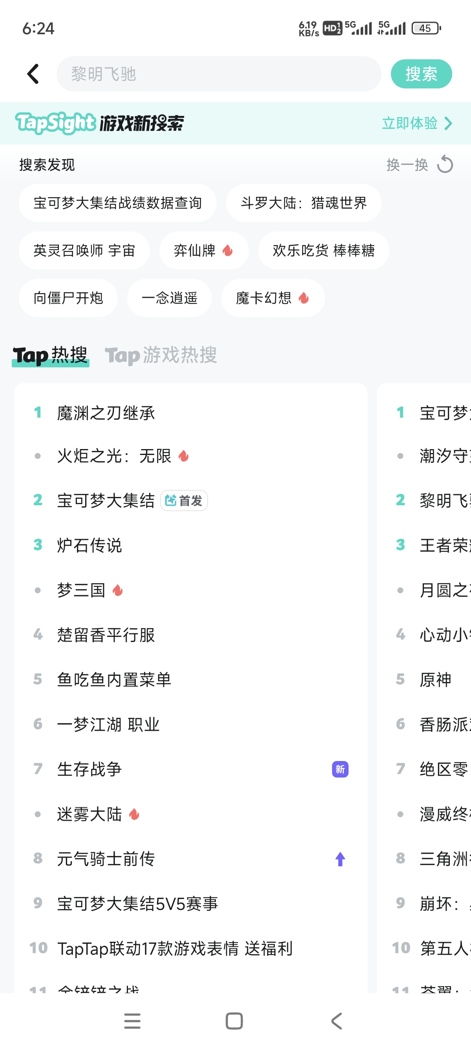
Task: Tap the 新 badge on 生存战争
Action: [x=340, y=769]
